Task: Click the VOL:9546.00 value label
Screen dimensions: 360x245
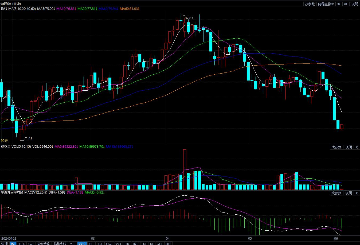Action: pyautogui.click(x=43, y=147)
